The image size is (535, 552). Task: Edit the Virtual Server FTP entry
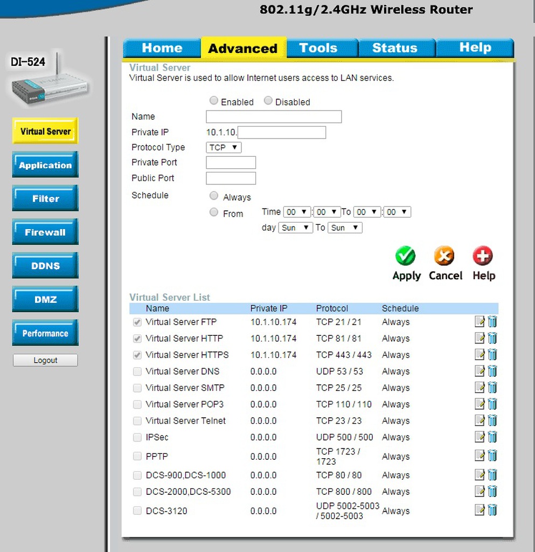point(480,321)
